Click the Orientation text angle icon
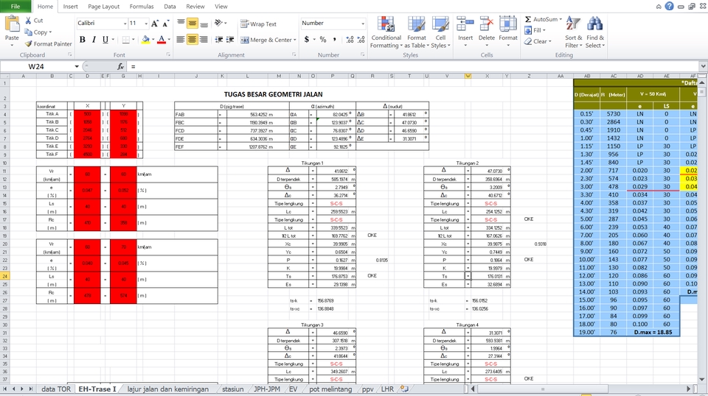Screen dimensions: 708x396 pyautogui.click(x=218, y=23)
